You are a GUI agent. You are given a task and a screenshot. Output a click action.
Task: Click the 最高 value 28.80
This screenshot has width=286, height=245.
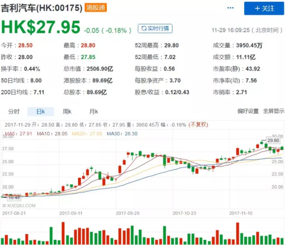pyautogui.click(x=88, y=45)
